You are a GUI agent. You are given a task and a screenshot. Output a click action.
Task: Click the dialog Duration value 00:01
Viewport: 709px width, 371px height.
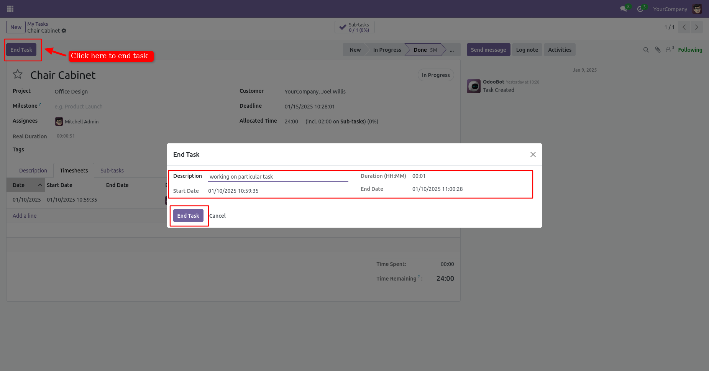tap(419, 176)
